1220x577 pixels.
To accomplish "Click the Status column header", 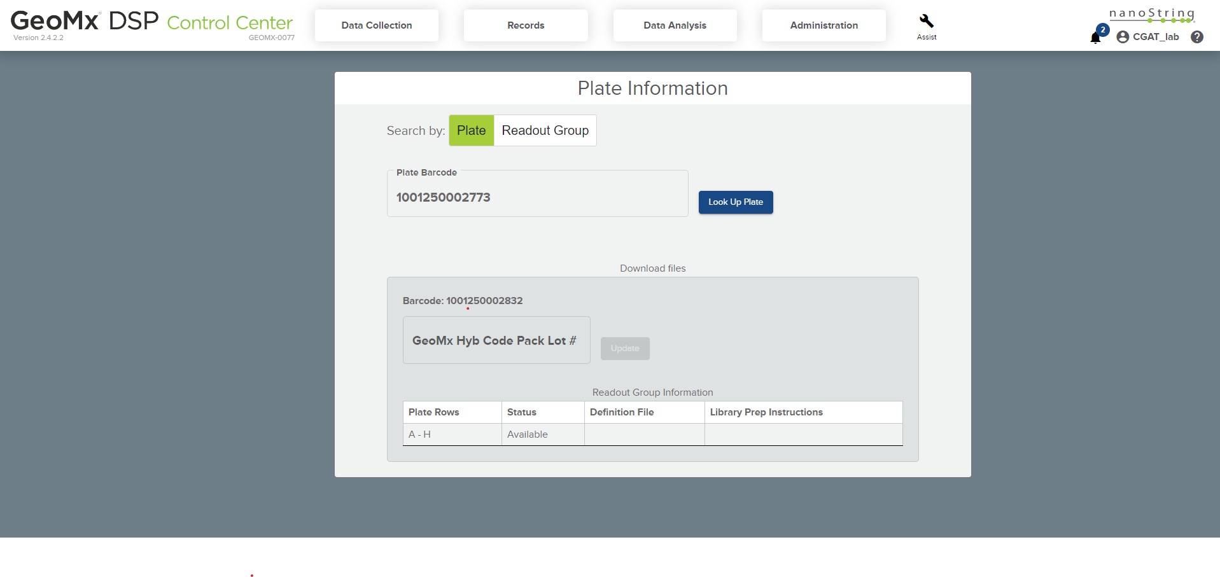I will (x=543, y=412).
